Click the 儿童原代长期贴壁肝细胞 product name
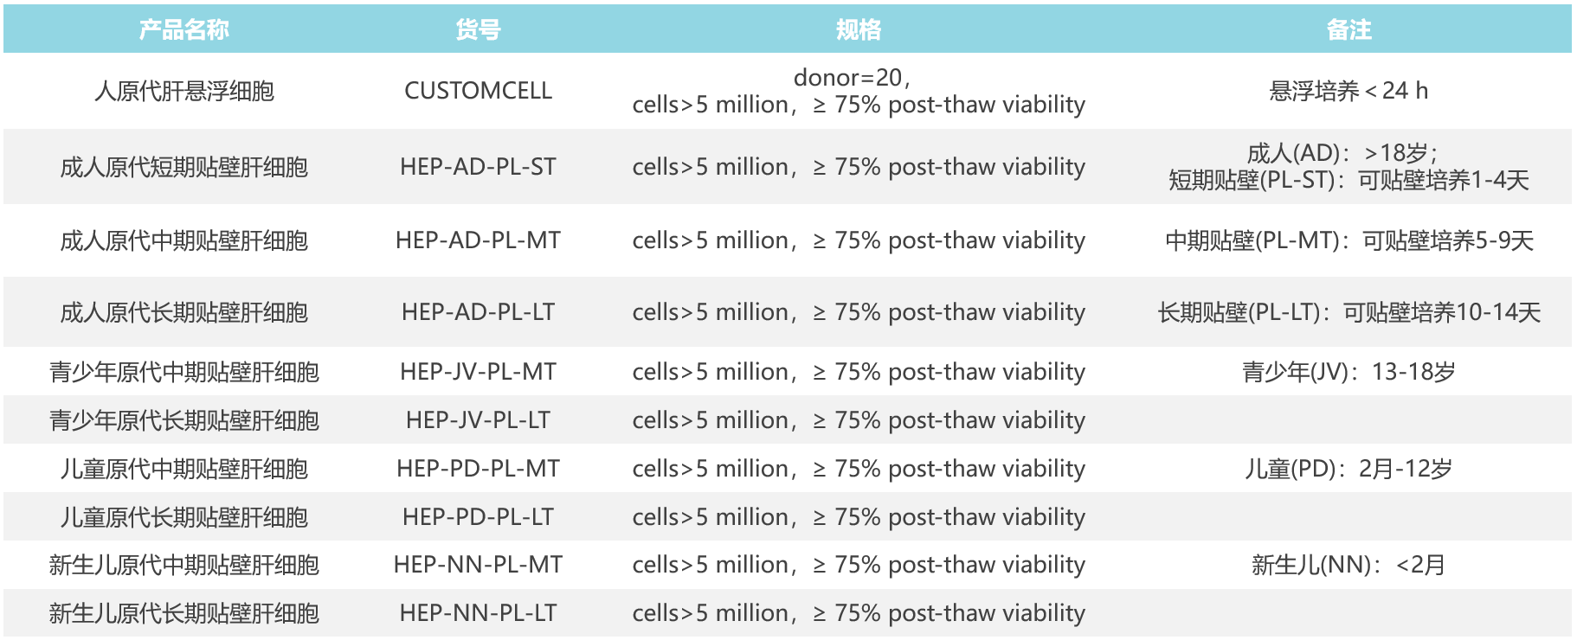Screen dimensions: 1577x640 (x=183, y=517)
